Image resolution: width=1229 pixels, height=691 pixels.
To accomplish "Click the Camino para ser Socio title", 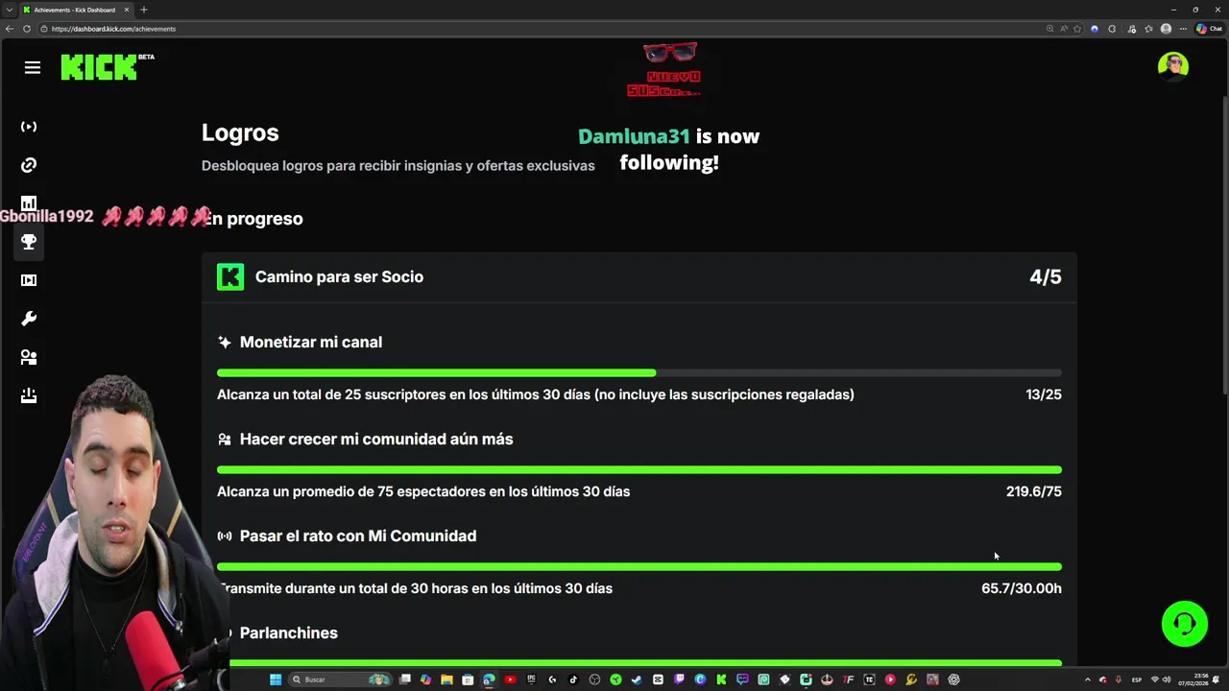I will click(x=339, y=276).
